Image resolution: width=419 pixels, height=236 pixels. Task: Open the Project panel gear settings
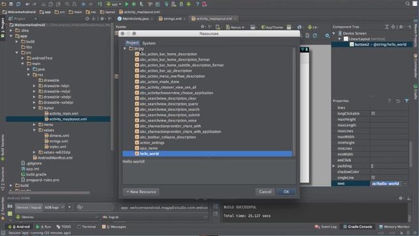tap(102, 19)
